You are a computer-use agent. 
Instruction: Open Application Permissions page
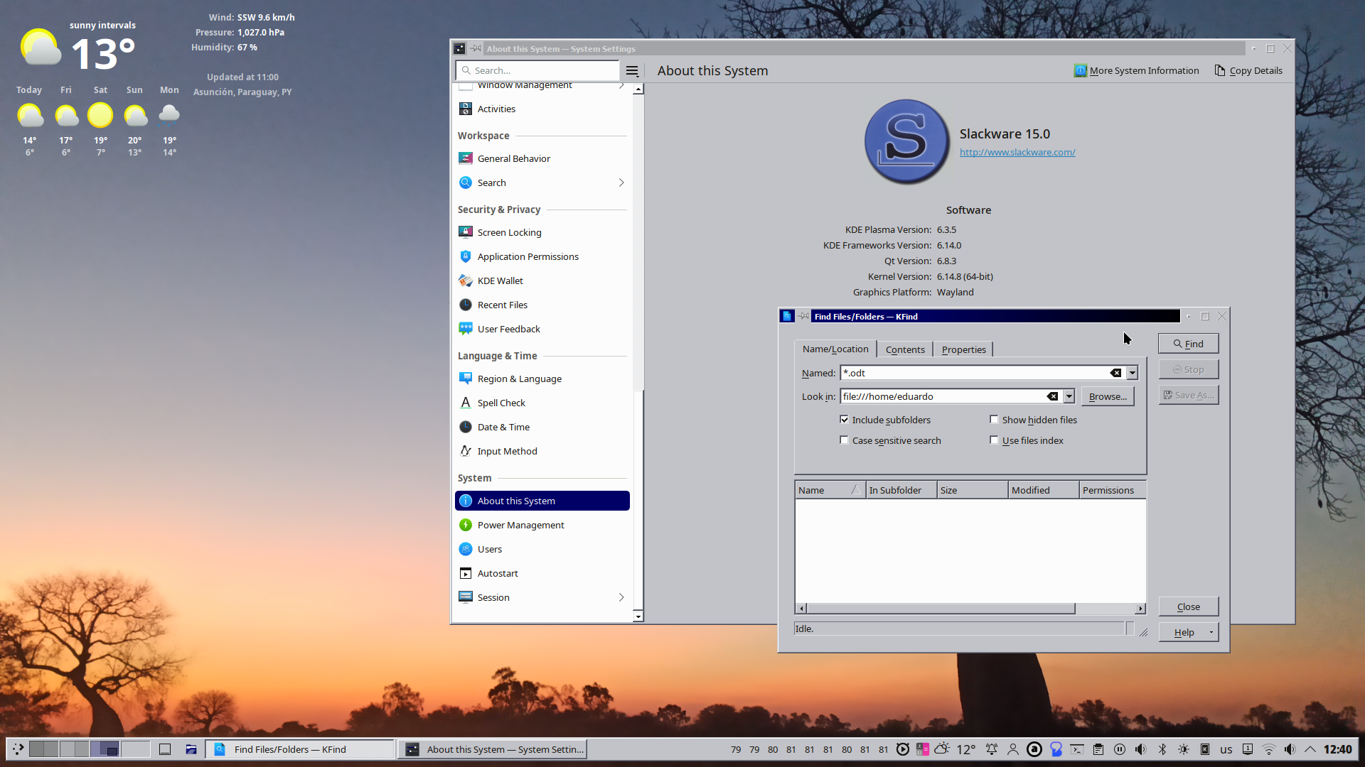(x=542, y=256)
